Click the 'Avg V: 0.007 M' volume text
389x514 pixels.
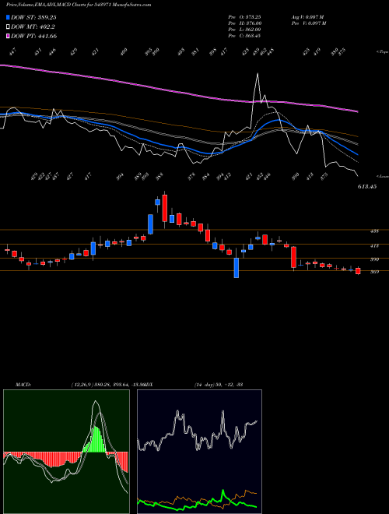coord(308,16)
